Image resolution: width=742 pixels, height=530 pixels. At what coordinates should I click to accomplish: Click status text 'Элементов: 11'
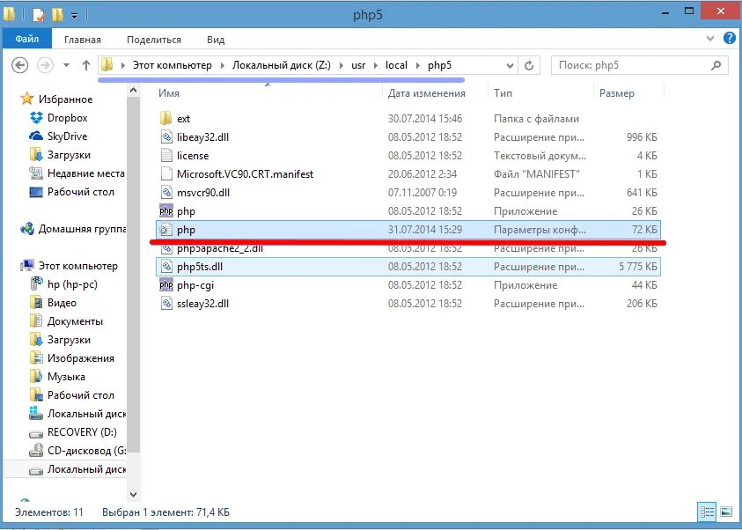point(49,512)
